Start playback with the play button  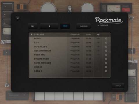click(x=49, y=26)
